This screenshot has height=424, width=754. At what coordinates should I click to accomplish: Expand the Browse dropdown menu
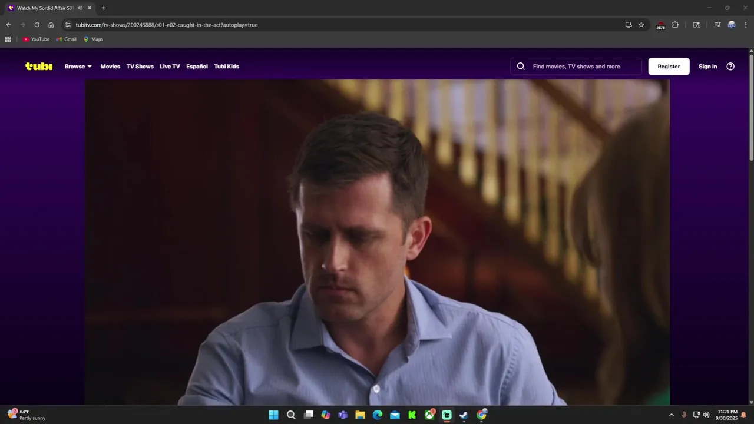coord(78,67)
